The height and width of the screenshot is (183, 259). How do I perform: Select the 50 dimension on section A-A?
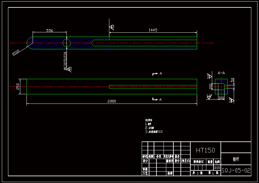[x=233, y=80]
